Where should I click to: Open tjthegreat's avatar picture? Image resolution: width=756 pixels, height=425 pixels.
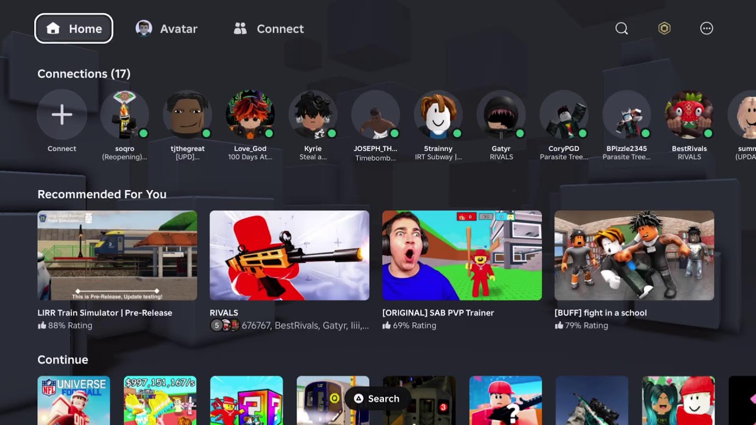point(187,115)
